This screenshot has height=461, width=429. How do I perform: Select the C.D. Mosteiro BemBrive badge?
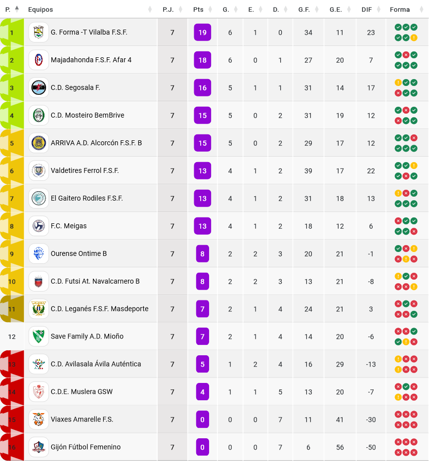point(39,115)
